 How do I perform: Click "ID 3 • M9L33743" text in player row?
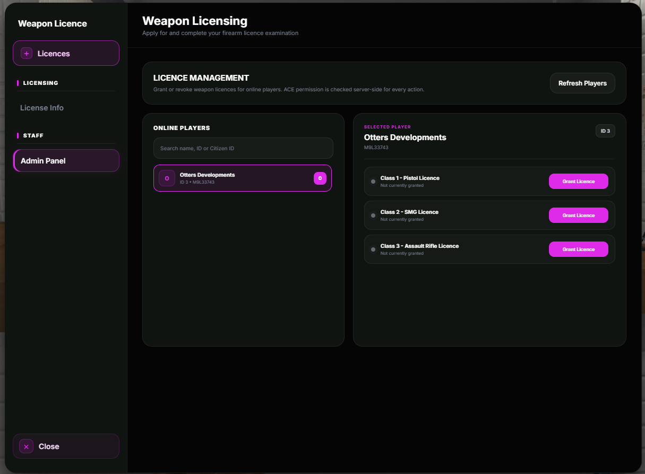tap(197, 183)
